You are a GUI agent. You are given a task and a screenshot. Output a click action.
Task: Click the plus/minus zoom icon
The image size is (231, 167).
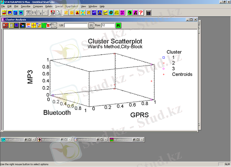(54, 25)
